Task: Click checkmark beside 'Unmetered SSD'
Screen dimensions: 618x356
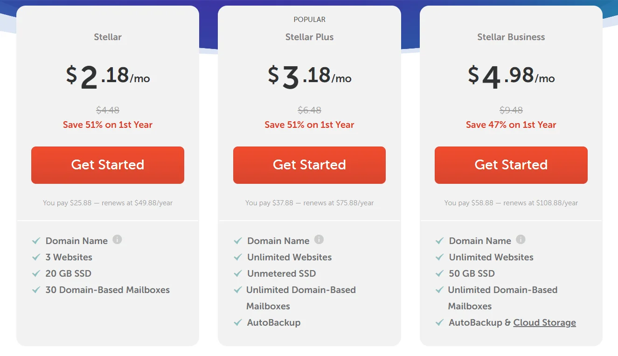Action: pos(238,273)
